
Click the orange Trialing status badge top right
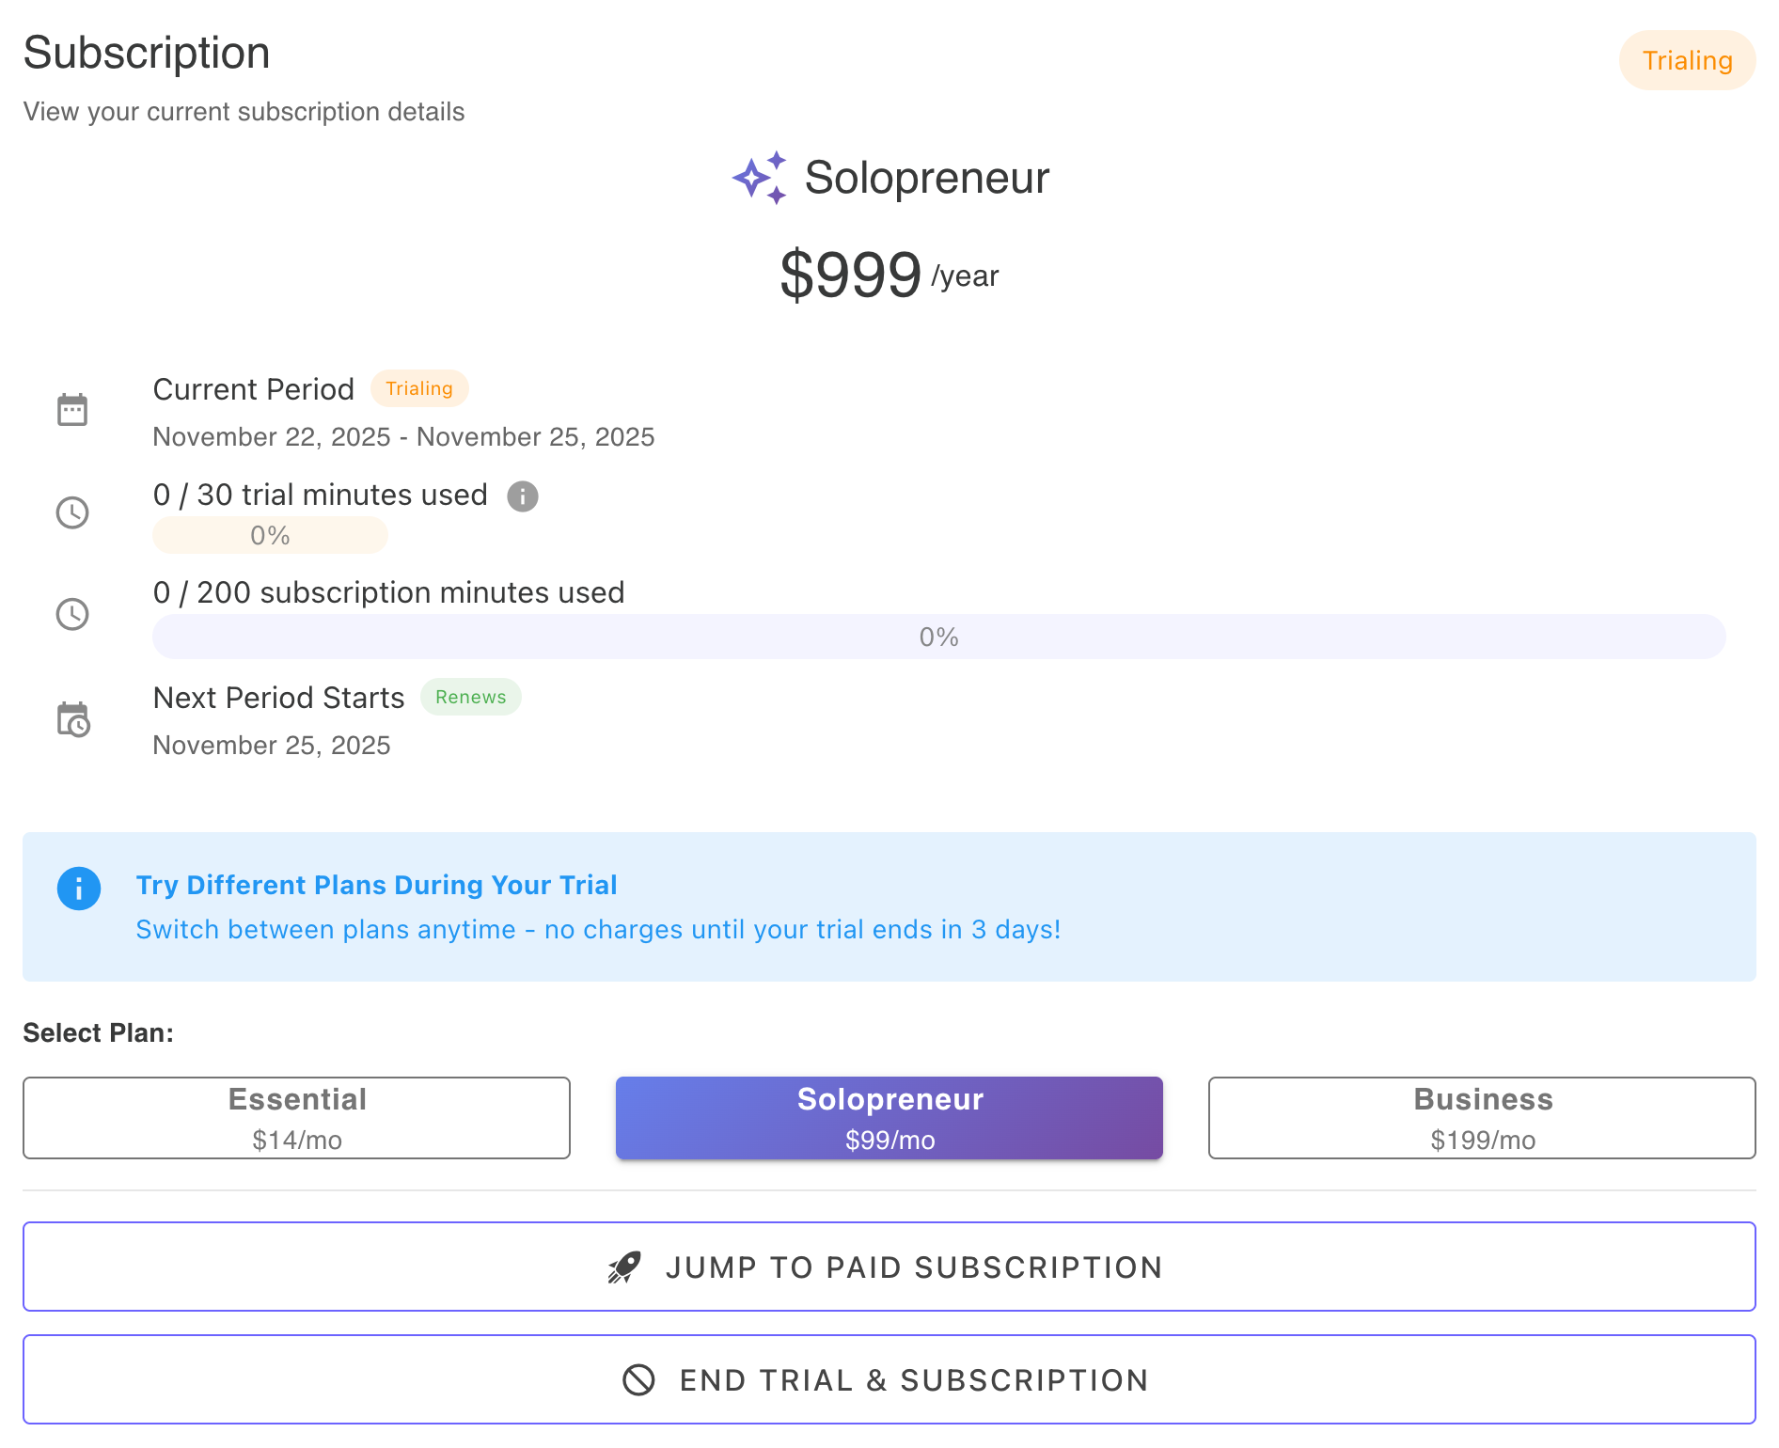click(x=1687, y=60)
